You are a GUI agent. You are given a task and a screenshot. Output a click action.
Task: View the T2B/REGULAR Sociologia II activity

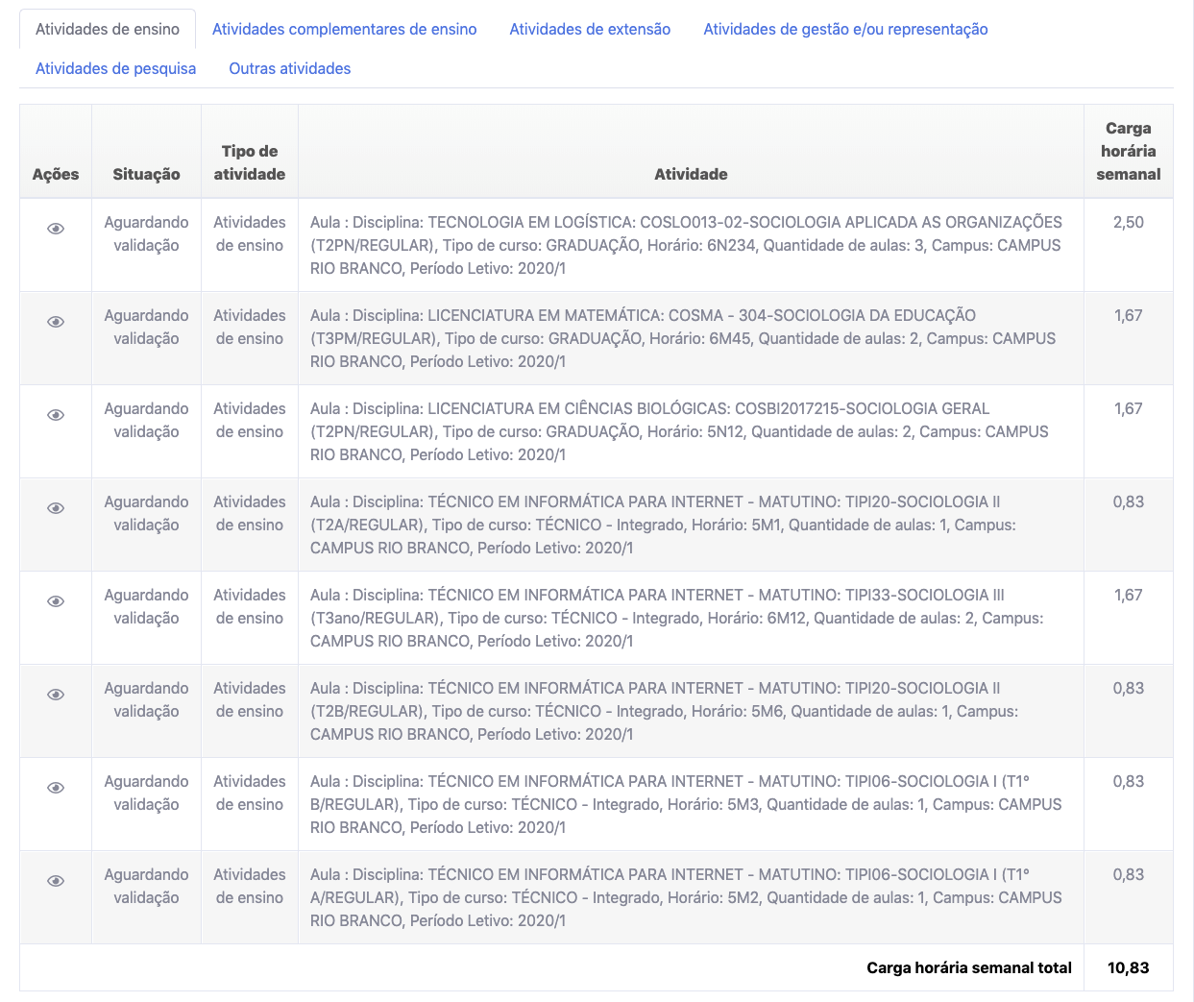tap(56, 695)
